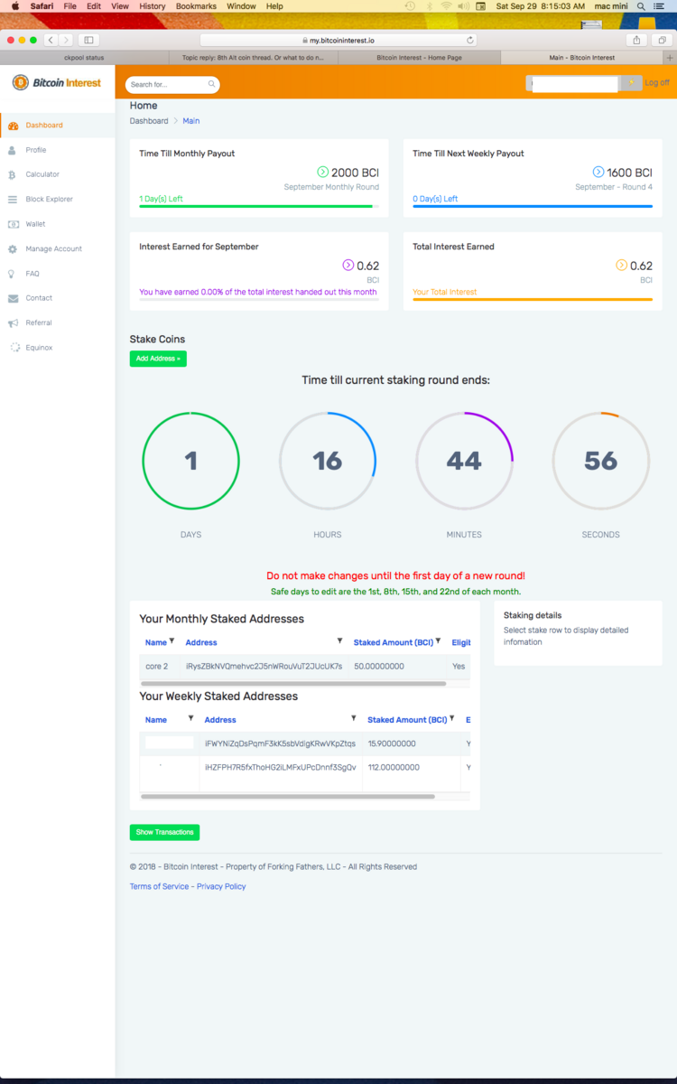Click the Log off link

(x=657, y=82)
